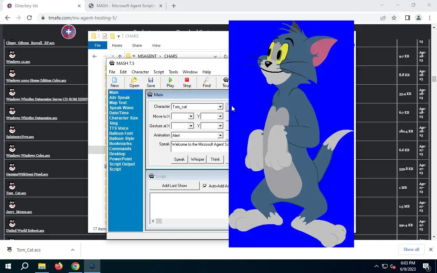437x273 pixels.
Task: Start script with green Play button
Action: 170,82
